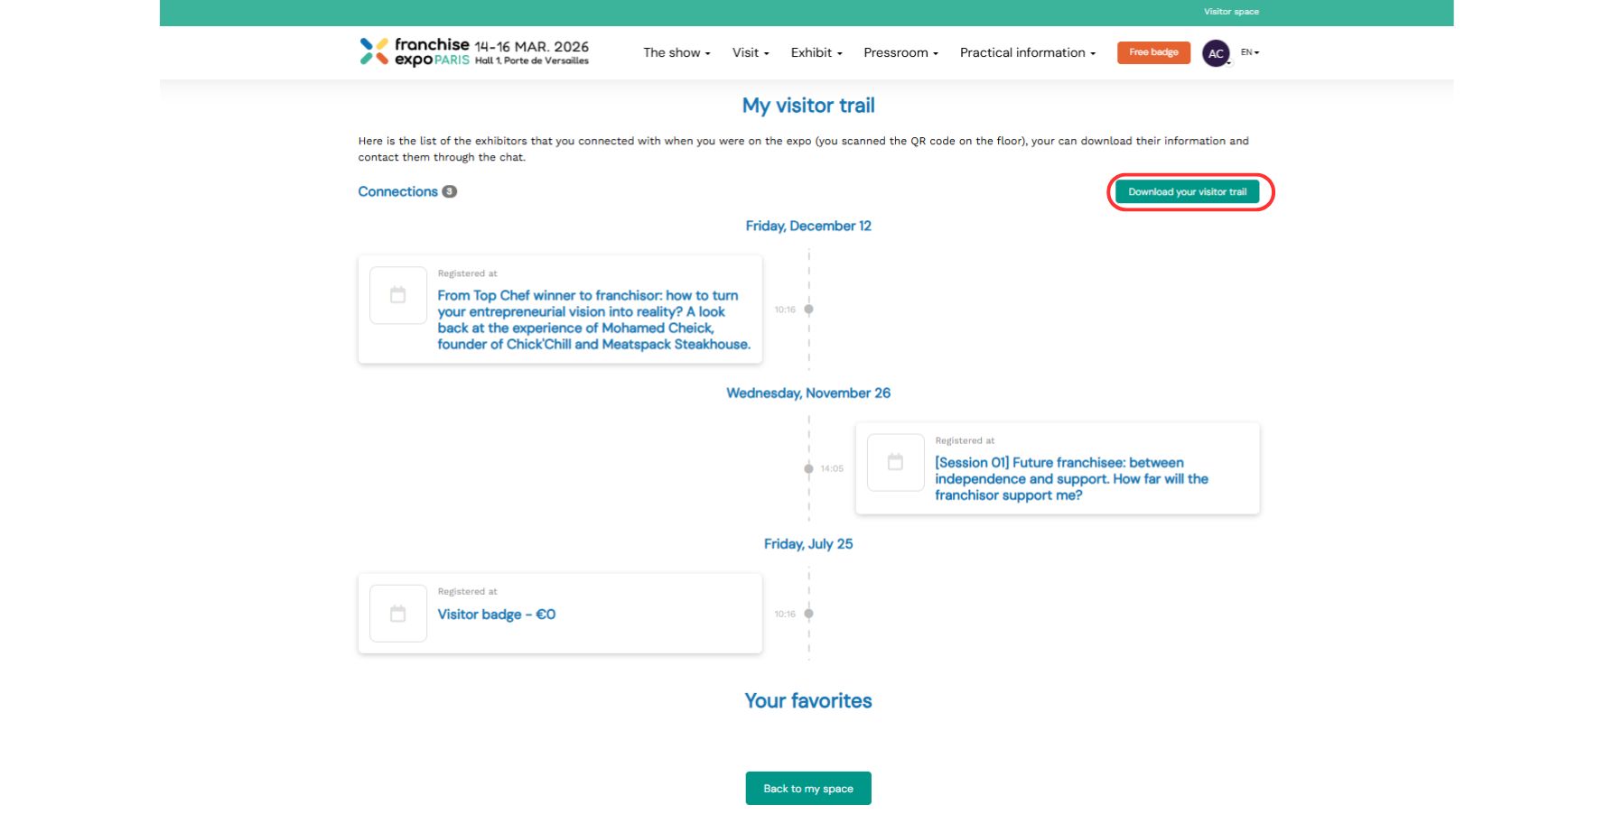Click the connections count badge
The height and width of the screenshot is (823, 1614).
click(449, 191)
